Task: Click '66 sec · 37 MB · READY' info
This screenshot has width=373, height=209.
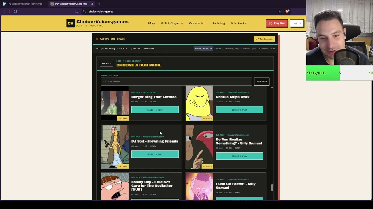Action: [228, 148]
